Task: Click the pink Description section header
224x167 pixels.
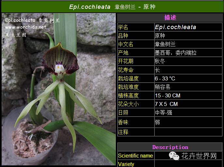Action: tap(170, 147)
